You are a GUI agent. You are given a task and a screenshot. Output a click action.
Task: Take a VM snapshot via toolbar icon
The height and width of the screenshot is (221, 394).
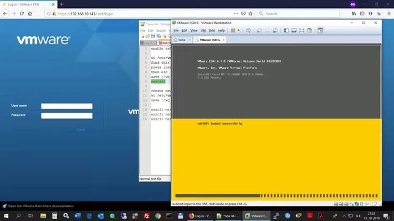259,30
